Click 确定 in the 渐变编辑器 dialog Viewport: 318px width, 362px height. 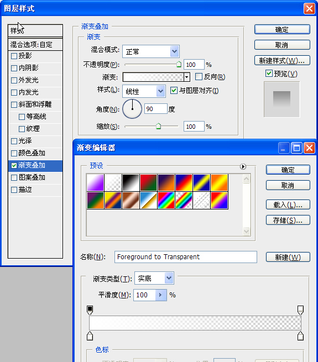pos(288,170)
